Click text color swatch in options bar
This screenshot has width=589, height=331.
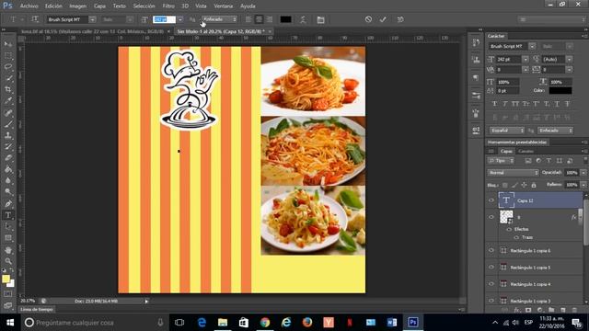[285, 19]
